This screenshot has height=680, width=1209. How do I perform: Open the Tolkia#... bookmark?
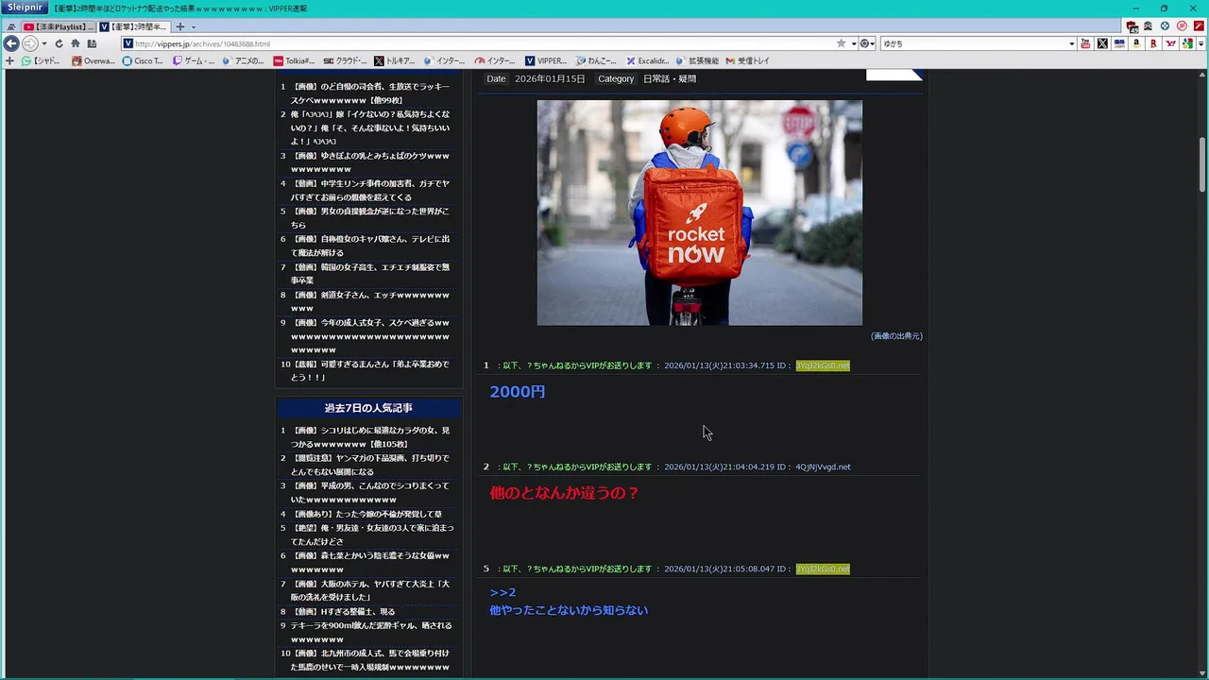tap(295, 60)
